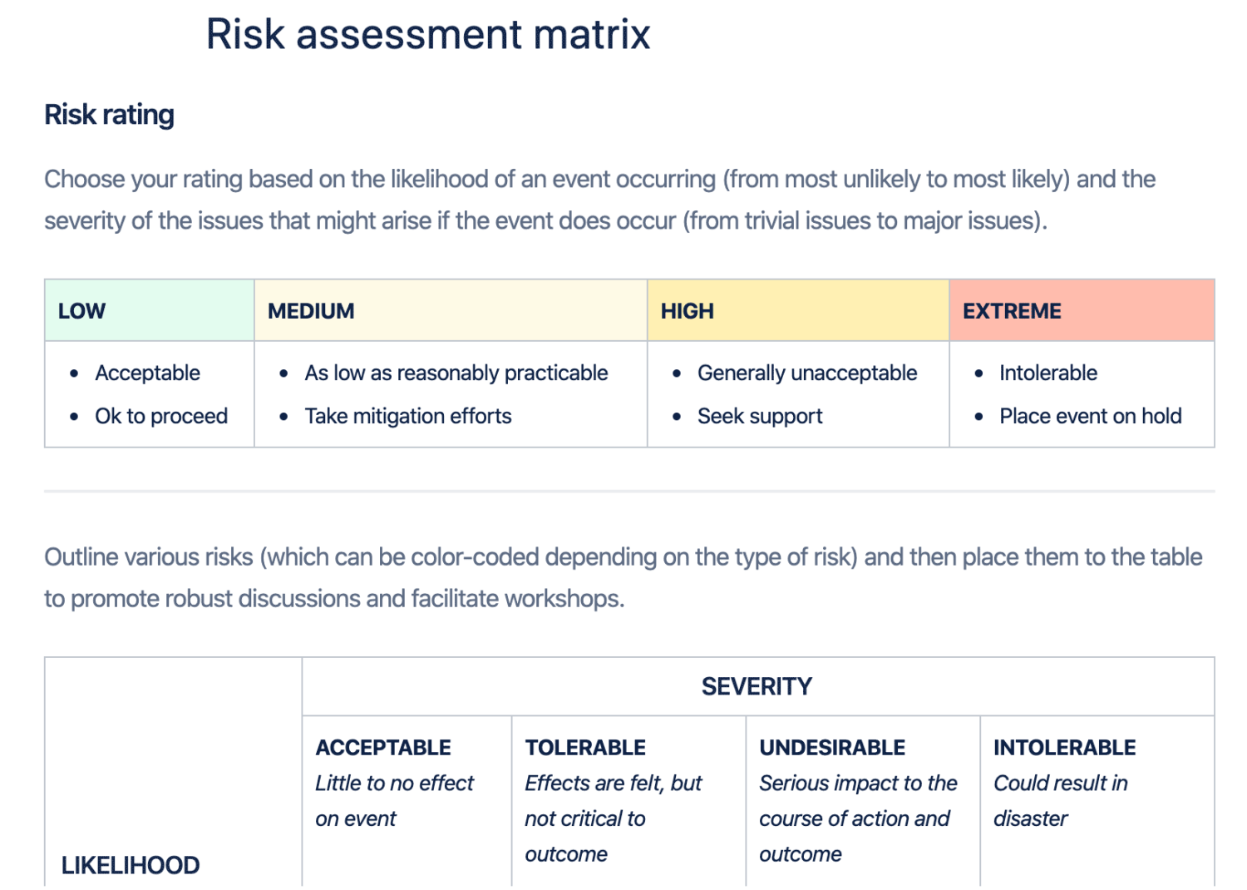
Task: Click the Take mitigation efforts bullet
Action: point(407,417)
